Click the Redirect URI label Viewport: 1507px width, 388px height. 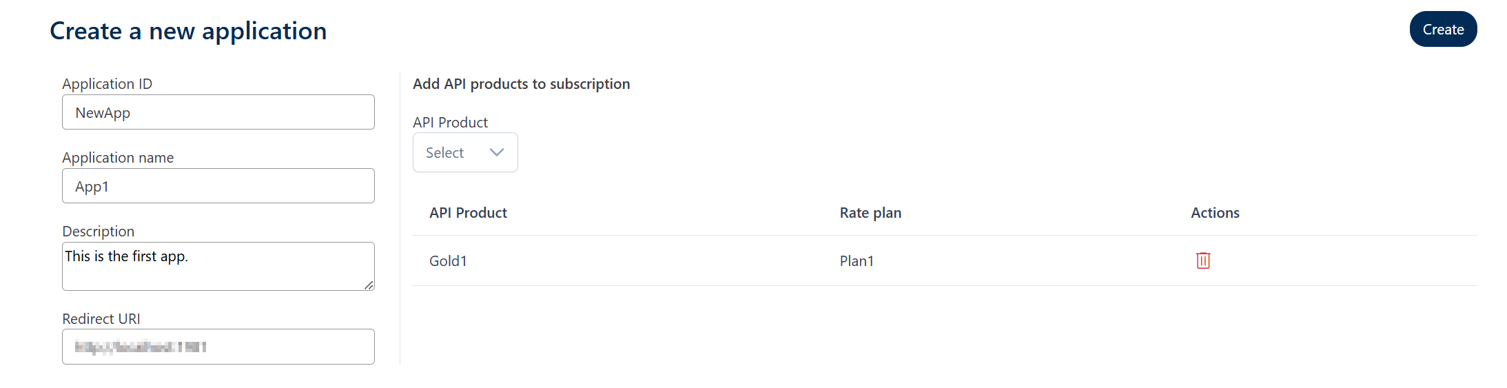[101, 319]
